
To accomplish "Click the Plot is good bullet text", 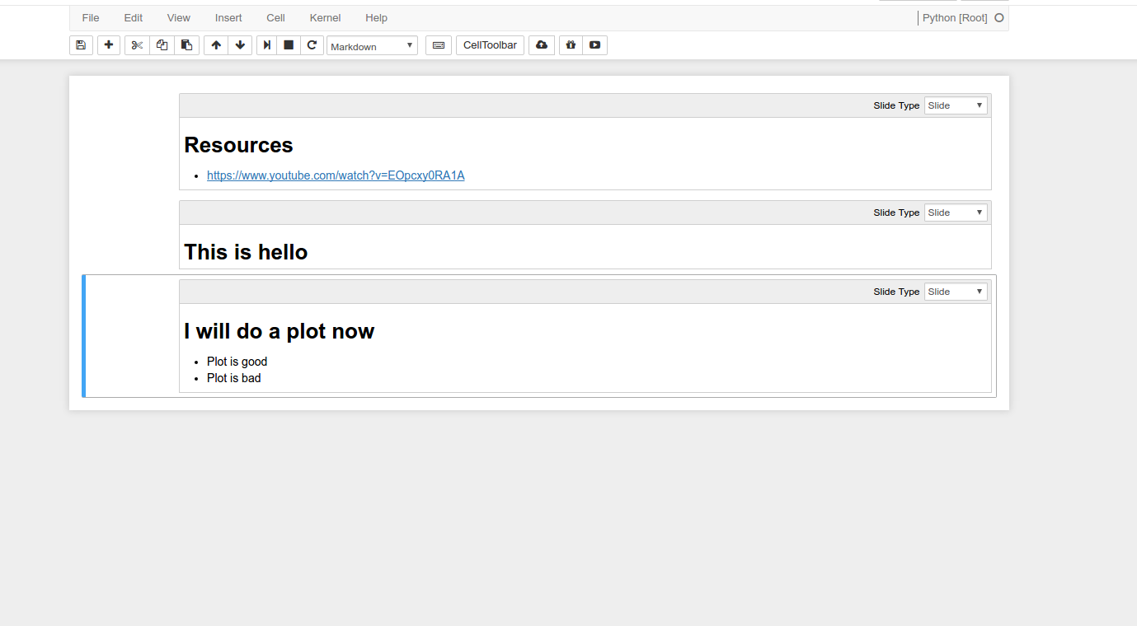I will pos(237,362).
